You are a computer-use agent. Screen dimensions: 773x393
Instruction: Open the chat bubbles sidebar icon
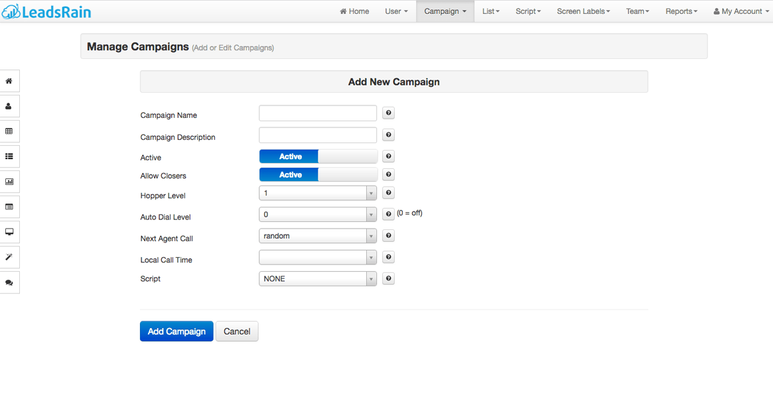click(9, 283)
